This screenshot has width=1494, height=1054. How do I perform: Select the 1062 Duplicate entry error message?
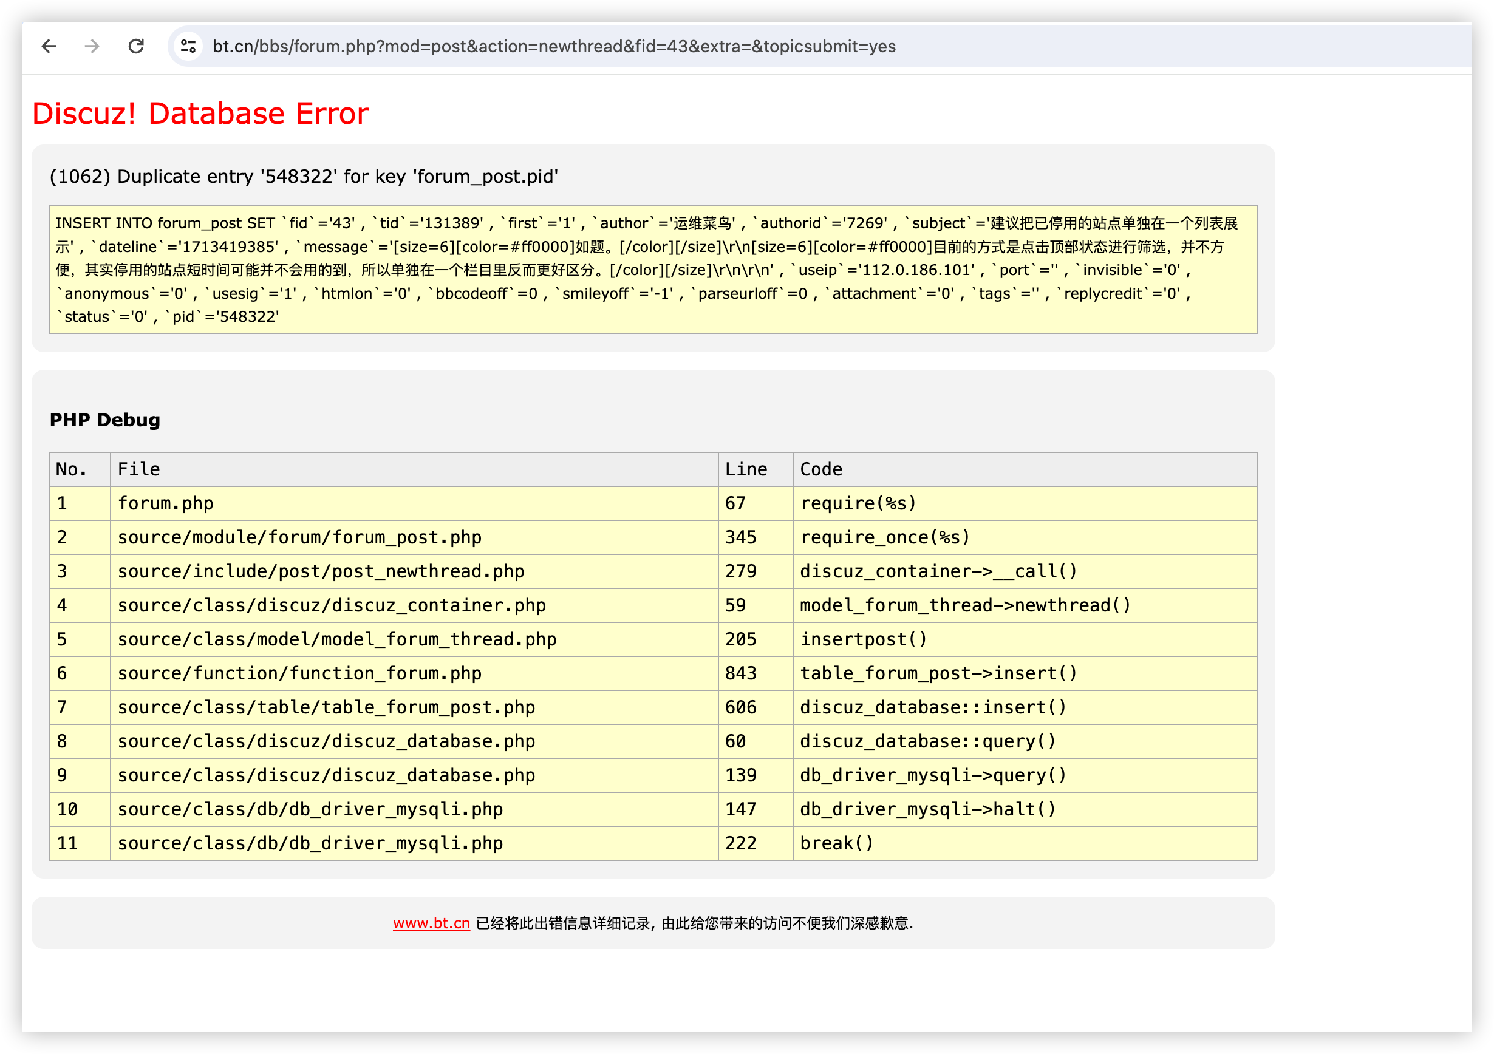(304, 176)
